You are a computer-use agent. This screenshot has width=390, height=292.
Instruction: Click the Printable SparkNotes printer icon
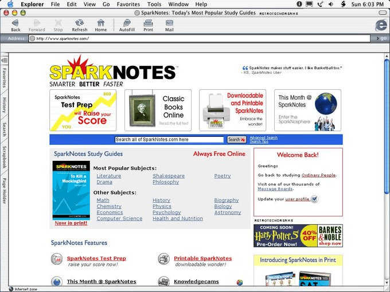click(163, 259)
